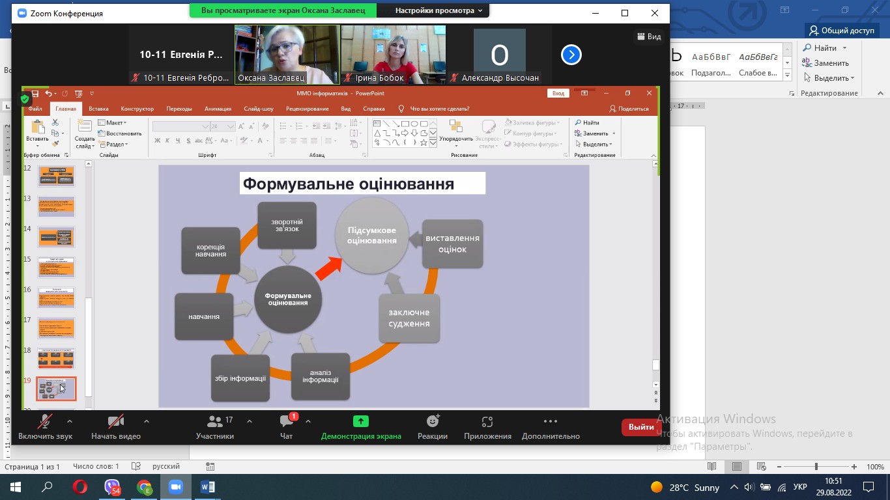Unmute microphone with Включить звук
890x500 pixels.
pos(45,426)
